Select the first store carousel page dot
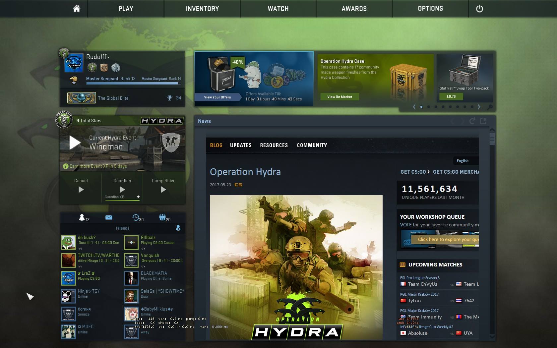 pos(421,107)
